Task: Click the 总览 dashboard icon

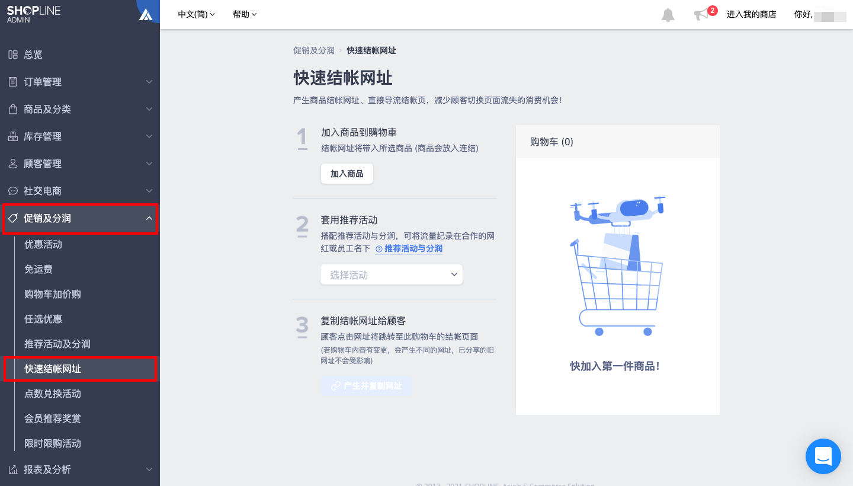Action: [x=12, y=55]
